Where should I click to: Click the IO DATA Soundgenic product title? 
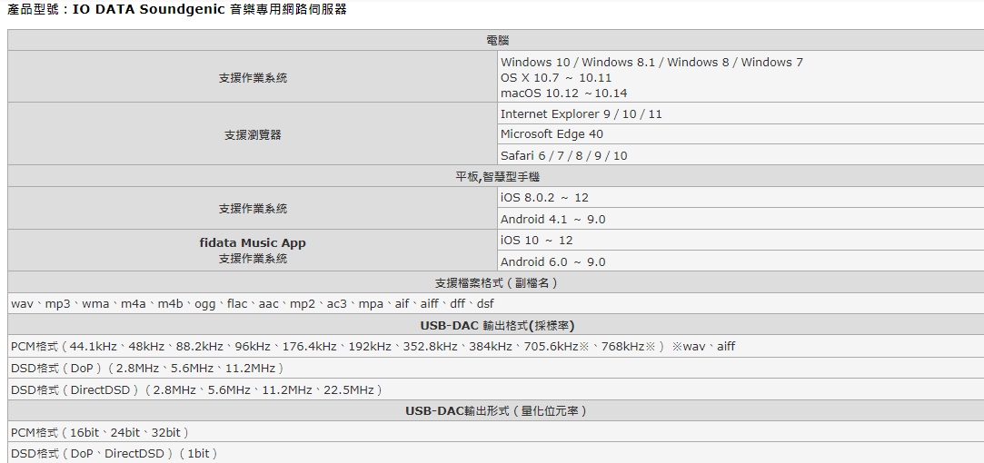177,10
